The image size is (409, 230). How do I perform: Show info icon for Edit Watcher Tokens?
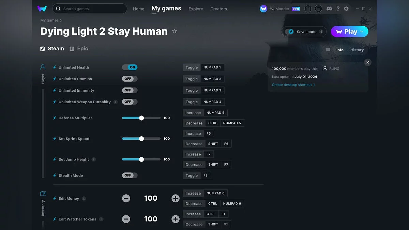pyautogui.click(x=101, y=219)
